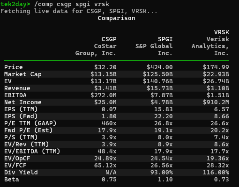Click the EV value $13.17B
The width and height of the screenshot is (239, 187).
pyautogui.click(x=104, y=81)
